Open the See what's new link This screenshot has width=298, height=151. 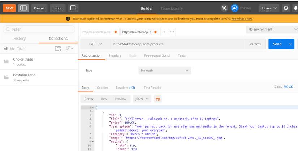[x=242, y=19]
